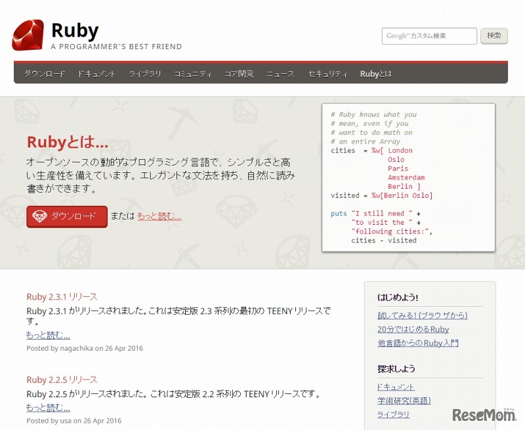Viewport: 525px width, 430px height.
Task: Click 'Posted by nagachika on 26 Apr 2016'
Action: (85, 348)
